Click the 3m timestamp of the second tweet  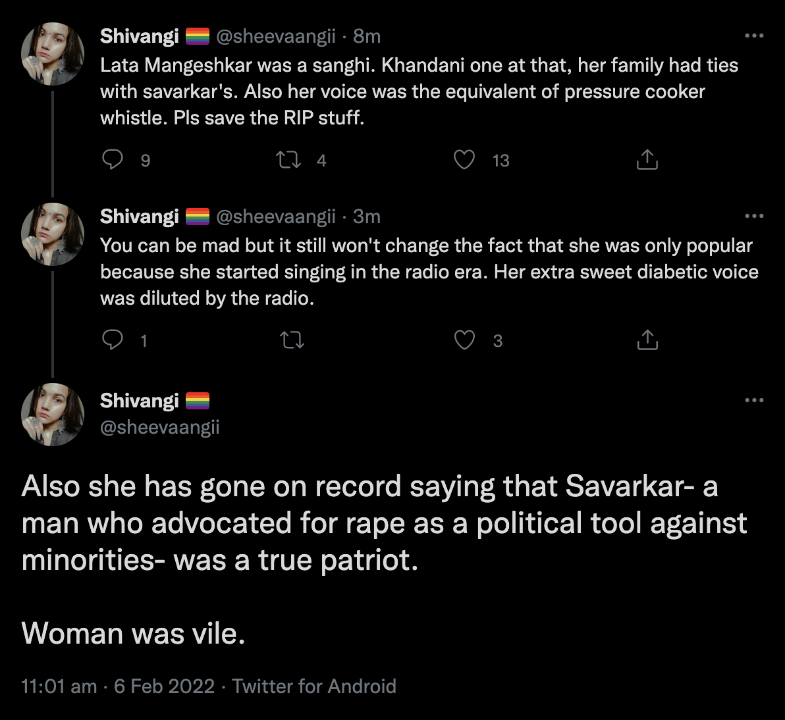click(x=367, y=216)
